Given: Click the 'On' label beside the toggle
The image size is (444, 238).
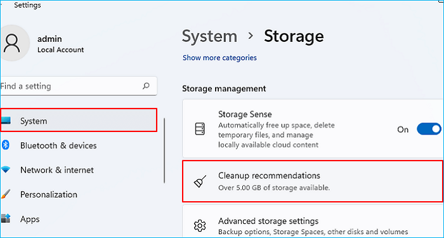Looking at the screenshot, I should coord(403,129).
